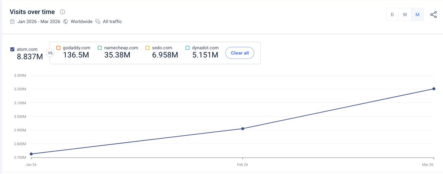Open the info tooltip beside Visits over time
Viewport: 443px width, 174px height.
coord(63,12)
